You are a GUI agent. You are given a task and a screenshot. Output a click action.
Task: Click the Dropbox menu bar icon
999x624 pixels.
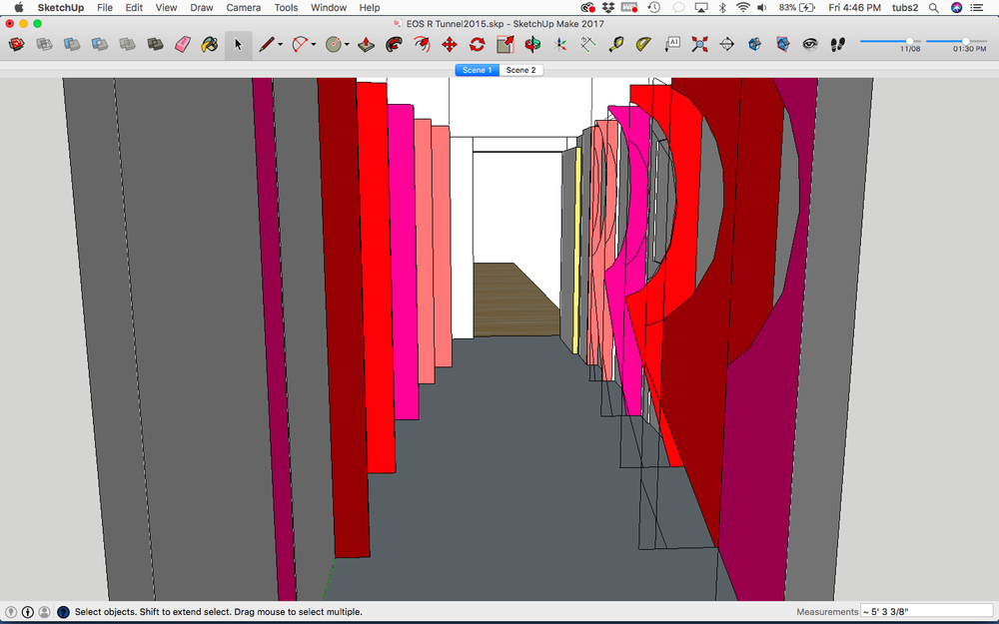click(607, 8)
